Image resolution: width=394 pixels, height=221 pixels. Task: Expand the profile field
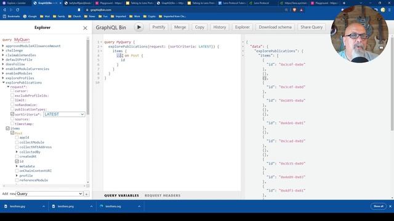(x=17, y=176)
